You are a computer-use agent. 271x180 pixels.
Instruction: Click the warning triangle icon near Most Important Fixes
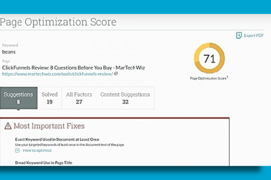point(8,126)
